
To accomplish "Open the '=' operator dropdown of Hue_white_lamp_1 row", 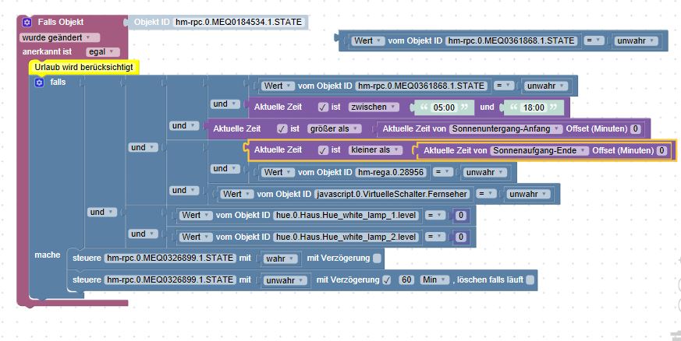I will (435, 216).
